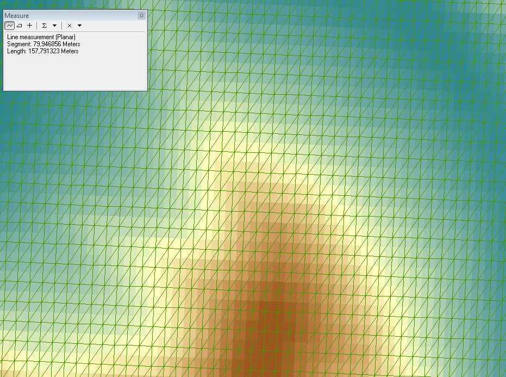The image size is (506, 377).
Task: Activate the Measure An Area tool
Action: [19, 26]
